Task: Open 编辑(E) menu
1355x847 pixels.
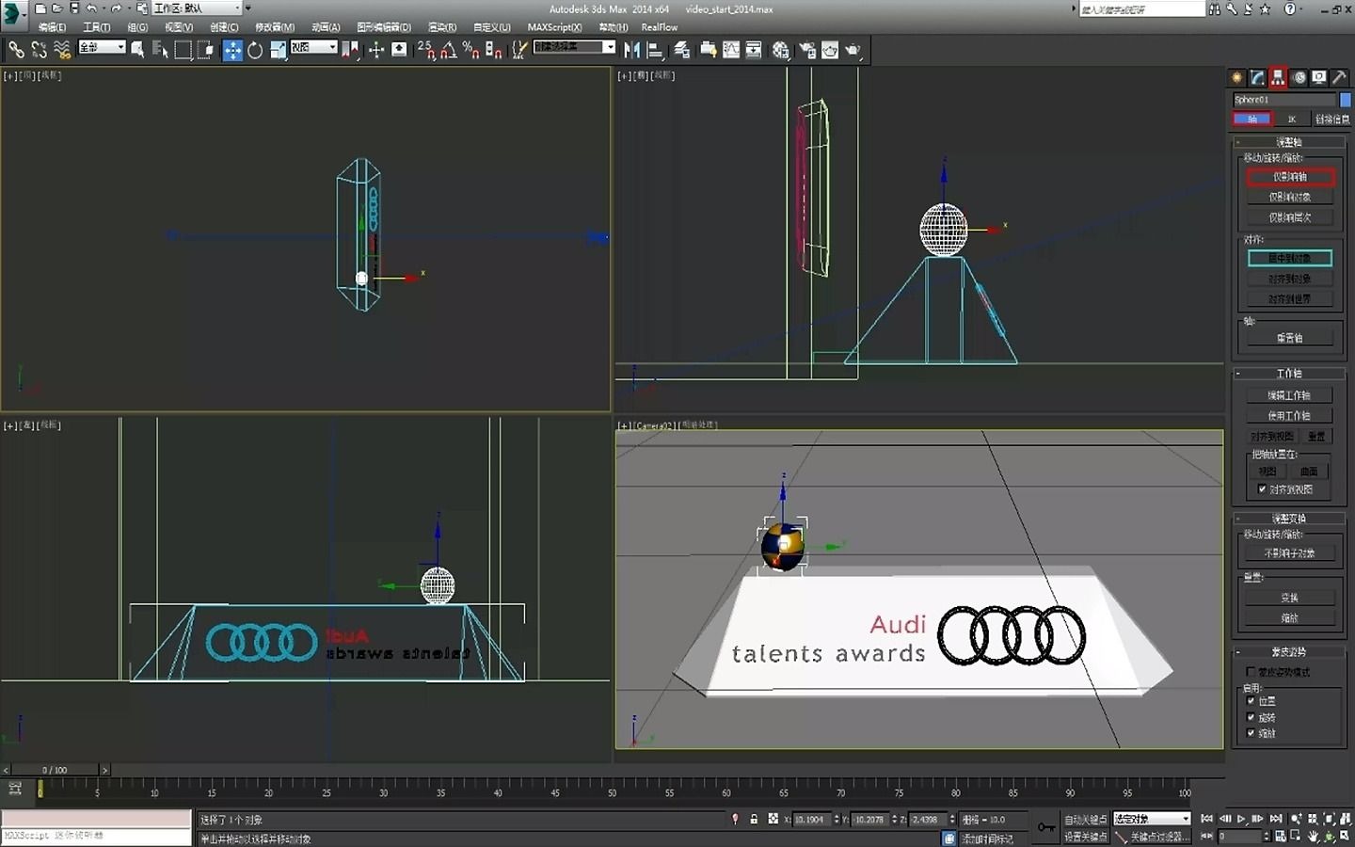Action: [x=53, y=27]
